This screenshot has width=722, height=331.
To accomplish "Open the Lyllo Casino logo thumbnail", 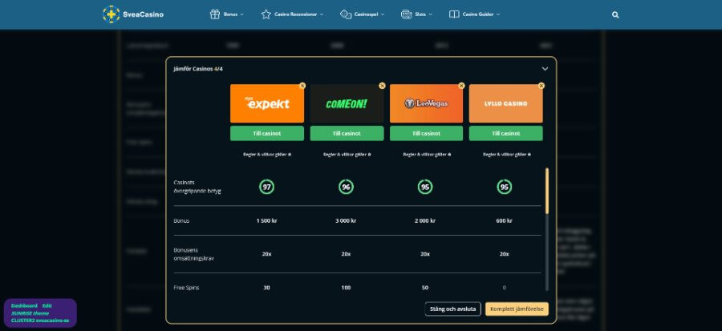I will coord(505,103).
